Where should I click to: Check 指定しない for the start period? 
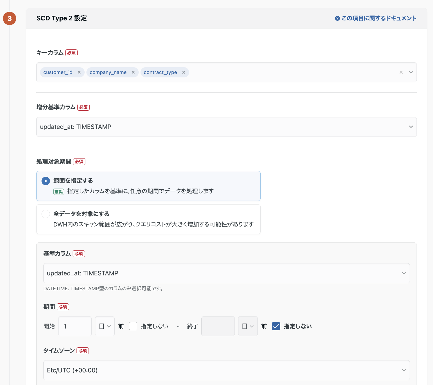(x=133, y=326)
